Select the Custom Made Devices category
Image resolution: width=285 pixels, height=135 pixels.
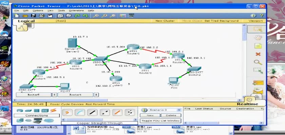(38, 120)
